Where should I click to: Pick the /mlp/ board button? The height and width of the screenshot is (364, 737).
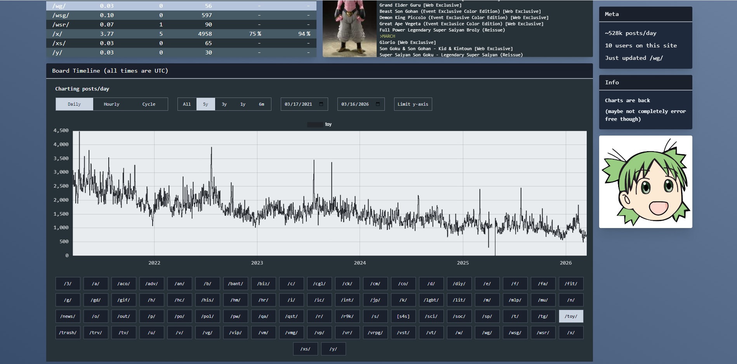tap(515, 300)
